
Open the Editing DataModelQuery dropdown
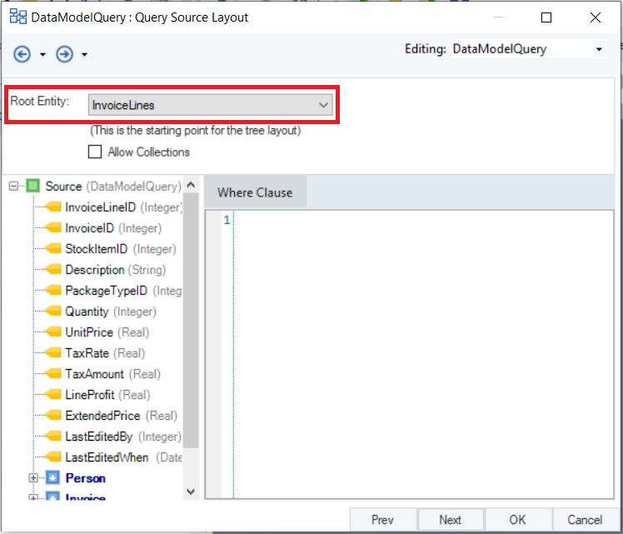(x=599, y=49)
